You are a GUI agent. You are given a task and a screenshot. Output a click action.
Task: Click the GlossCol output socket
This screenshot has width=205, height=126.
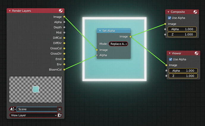[64, 48]
